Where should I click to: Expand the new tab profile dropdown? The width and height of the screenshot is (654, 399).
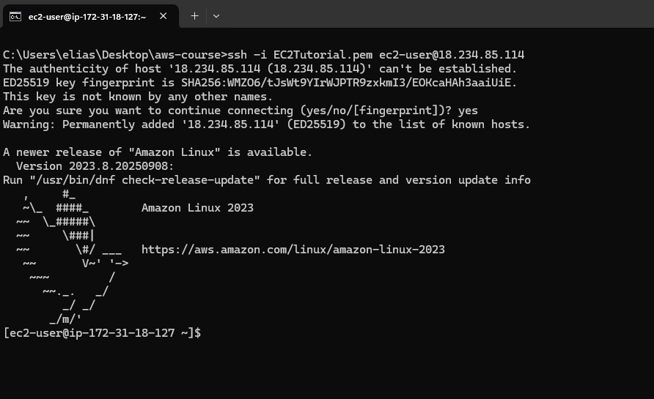(x=216, y=15)
